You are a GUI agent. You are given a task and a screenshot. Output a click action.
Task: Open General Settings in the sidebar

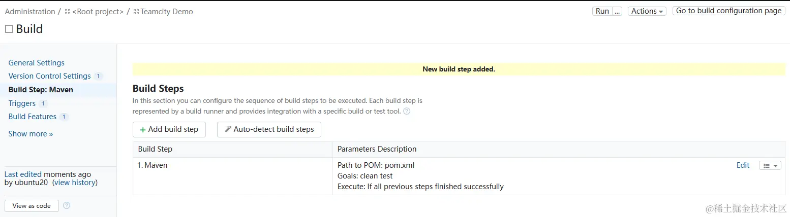point(37,63)
